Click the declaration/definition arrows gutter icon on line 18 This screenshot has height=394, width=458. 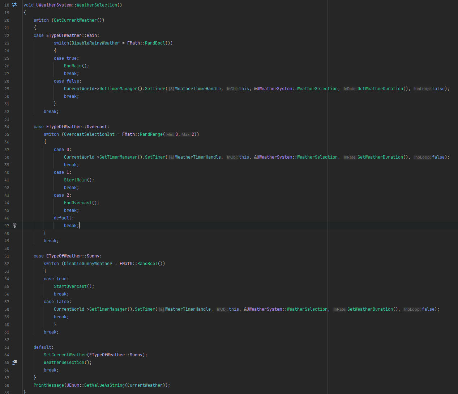point(14,5)
